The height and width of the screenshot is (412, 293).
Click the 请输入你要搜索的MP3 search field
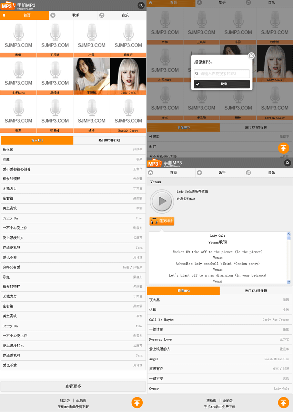pyautogui.click(x=222, y=73)
